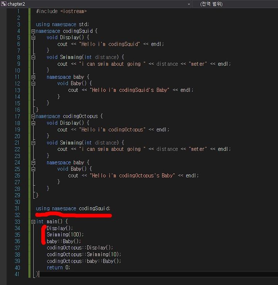Viewport: 278px width, 285px height.
Task: Click 'int main()' declaration
Action: tap(49, 222)
